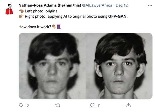Like the tweet with heart icon
Screen dimensions: 156x112
pyautogui.click(x=92, y=105)
